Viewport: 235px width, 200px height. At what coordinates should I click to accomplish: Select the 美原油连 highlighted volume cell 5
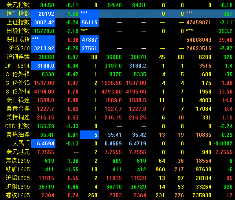pos(89,135)
